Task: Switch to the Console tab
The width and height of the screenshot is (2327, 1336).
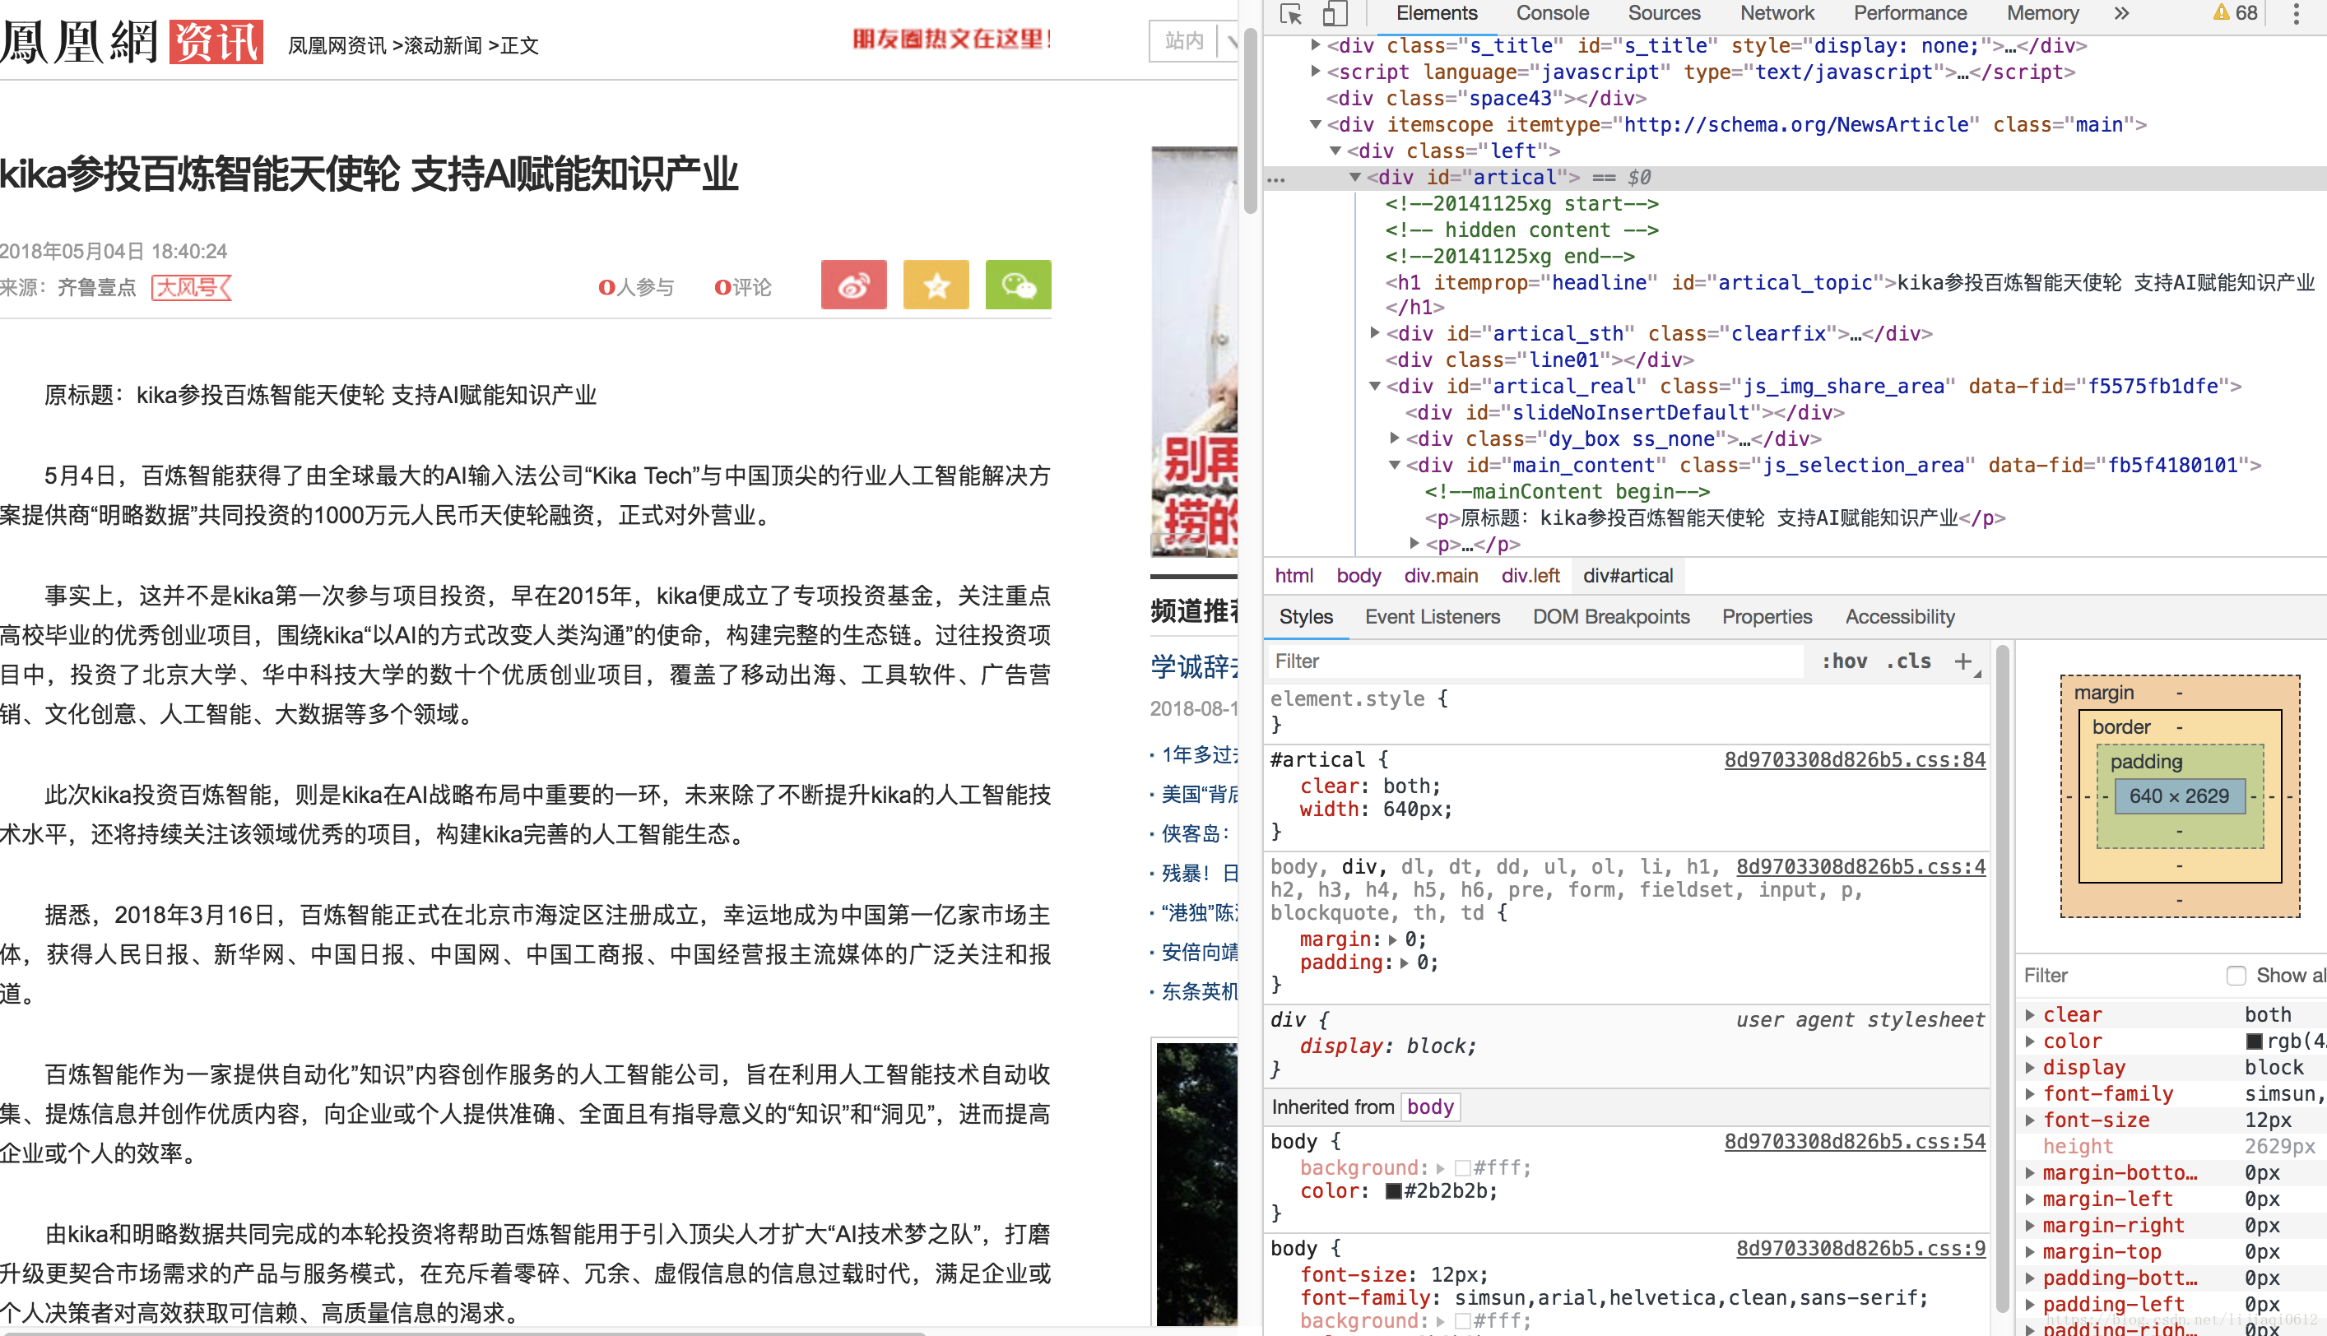Action: 1552,13
